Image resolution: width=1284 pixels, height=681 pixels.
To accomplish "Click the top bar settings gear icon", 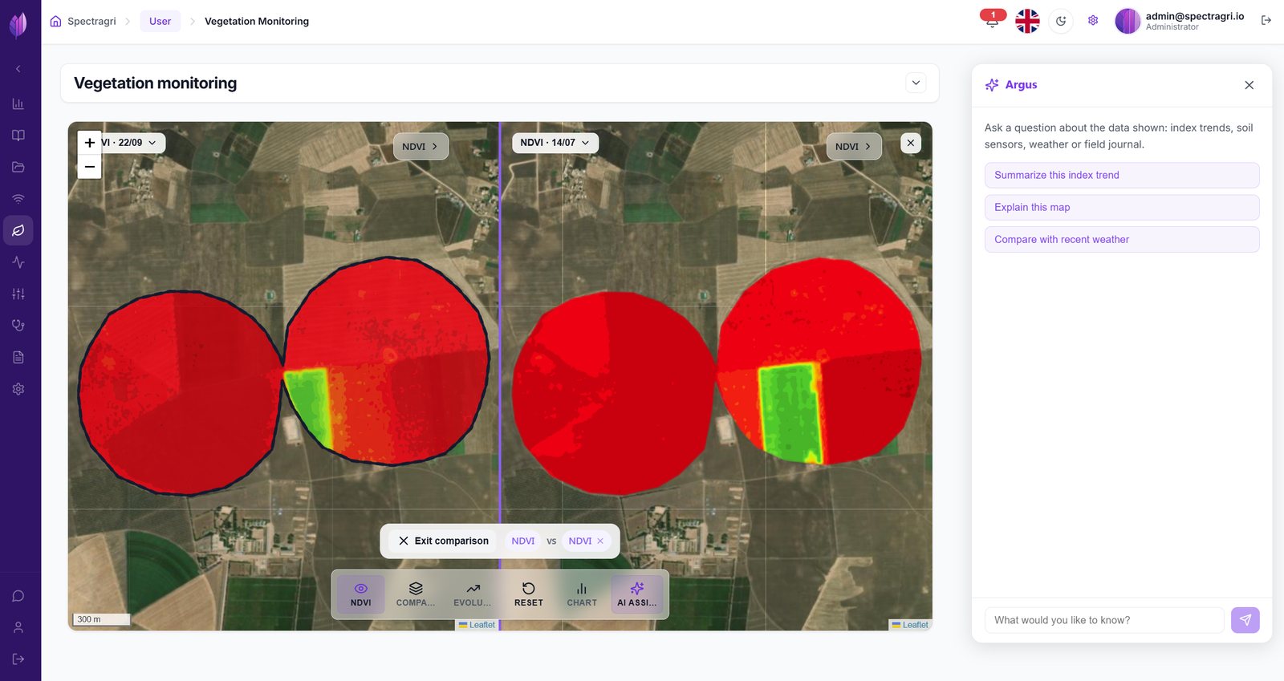I will pos(1093,21).
